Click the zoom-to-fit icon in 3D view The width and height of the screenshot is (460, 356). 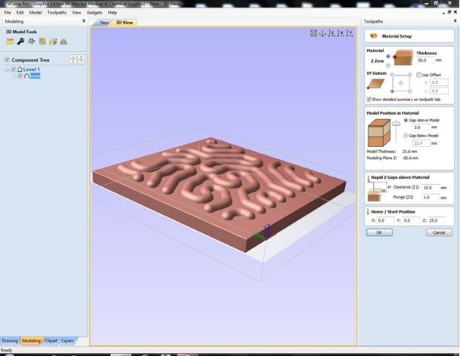coord(314,33)
